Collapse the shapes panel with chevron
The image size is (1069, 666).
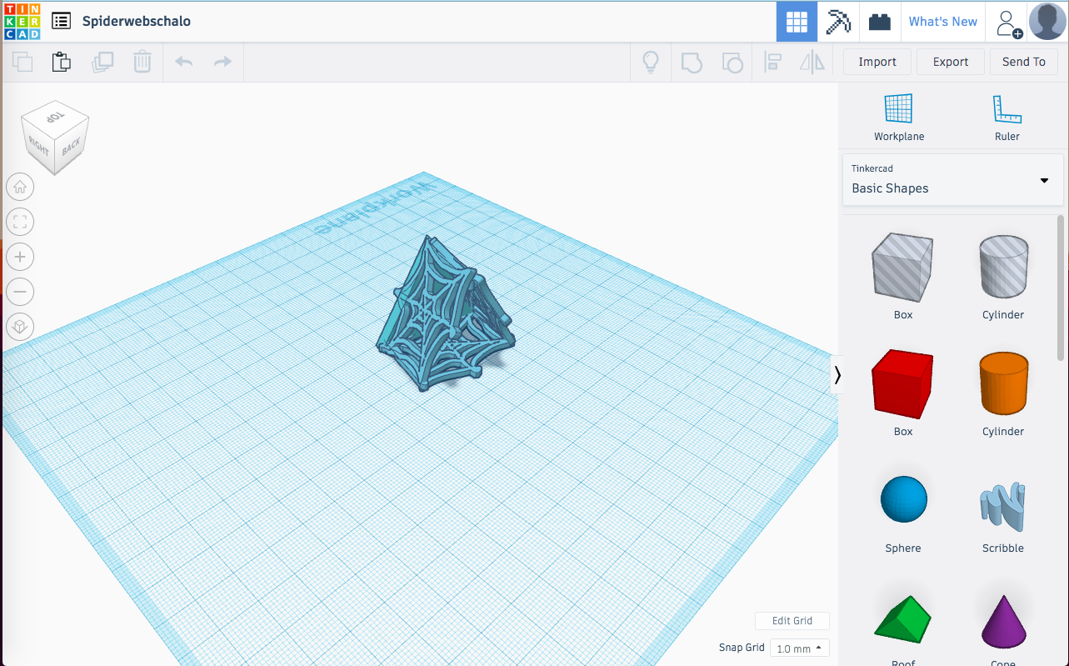(x=837, y=375)
